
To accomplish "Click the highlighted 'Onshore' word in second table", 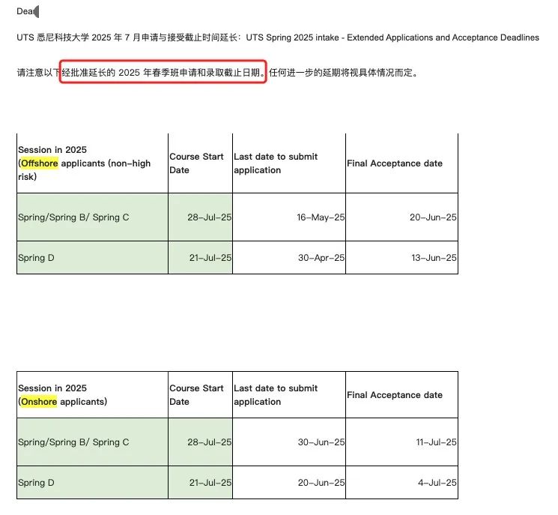I will [39, 402].
